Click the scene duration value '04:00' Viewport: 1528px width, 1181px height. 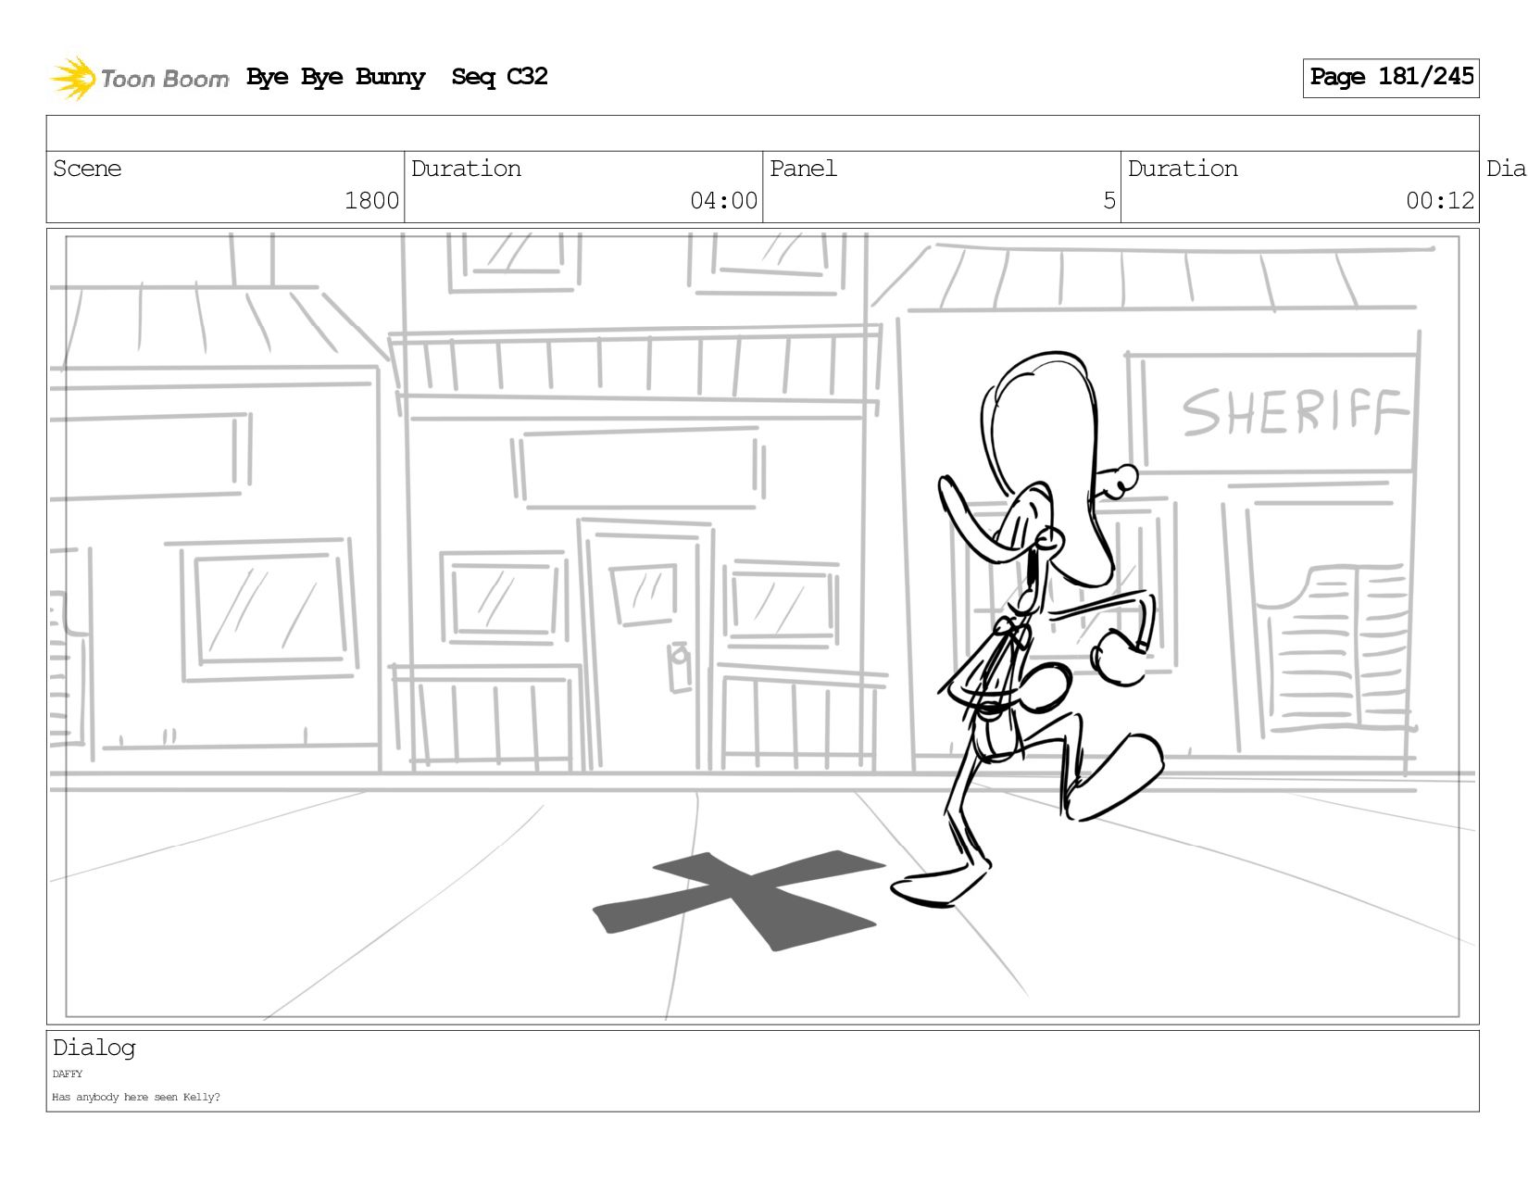723,201
